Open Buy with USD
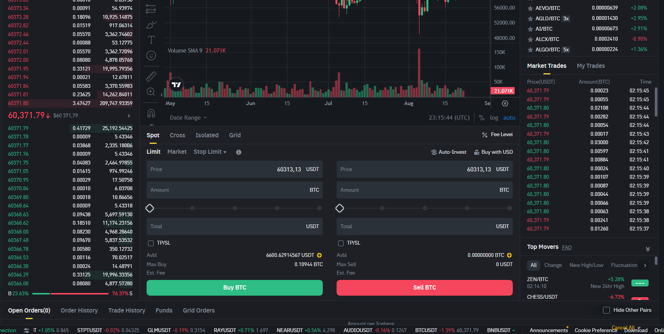 493,152
